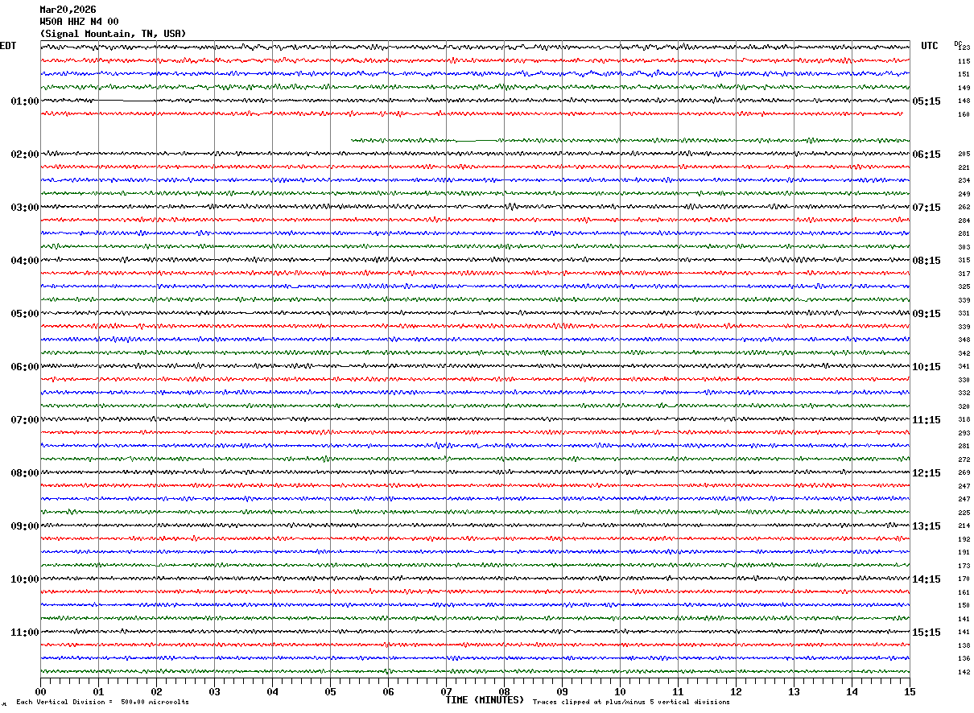Screen dimensions: 974x713
Task: Select the 10:00 EDT time label
Action: pyautogui.click(x=25, y=579)
